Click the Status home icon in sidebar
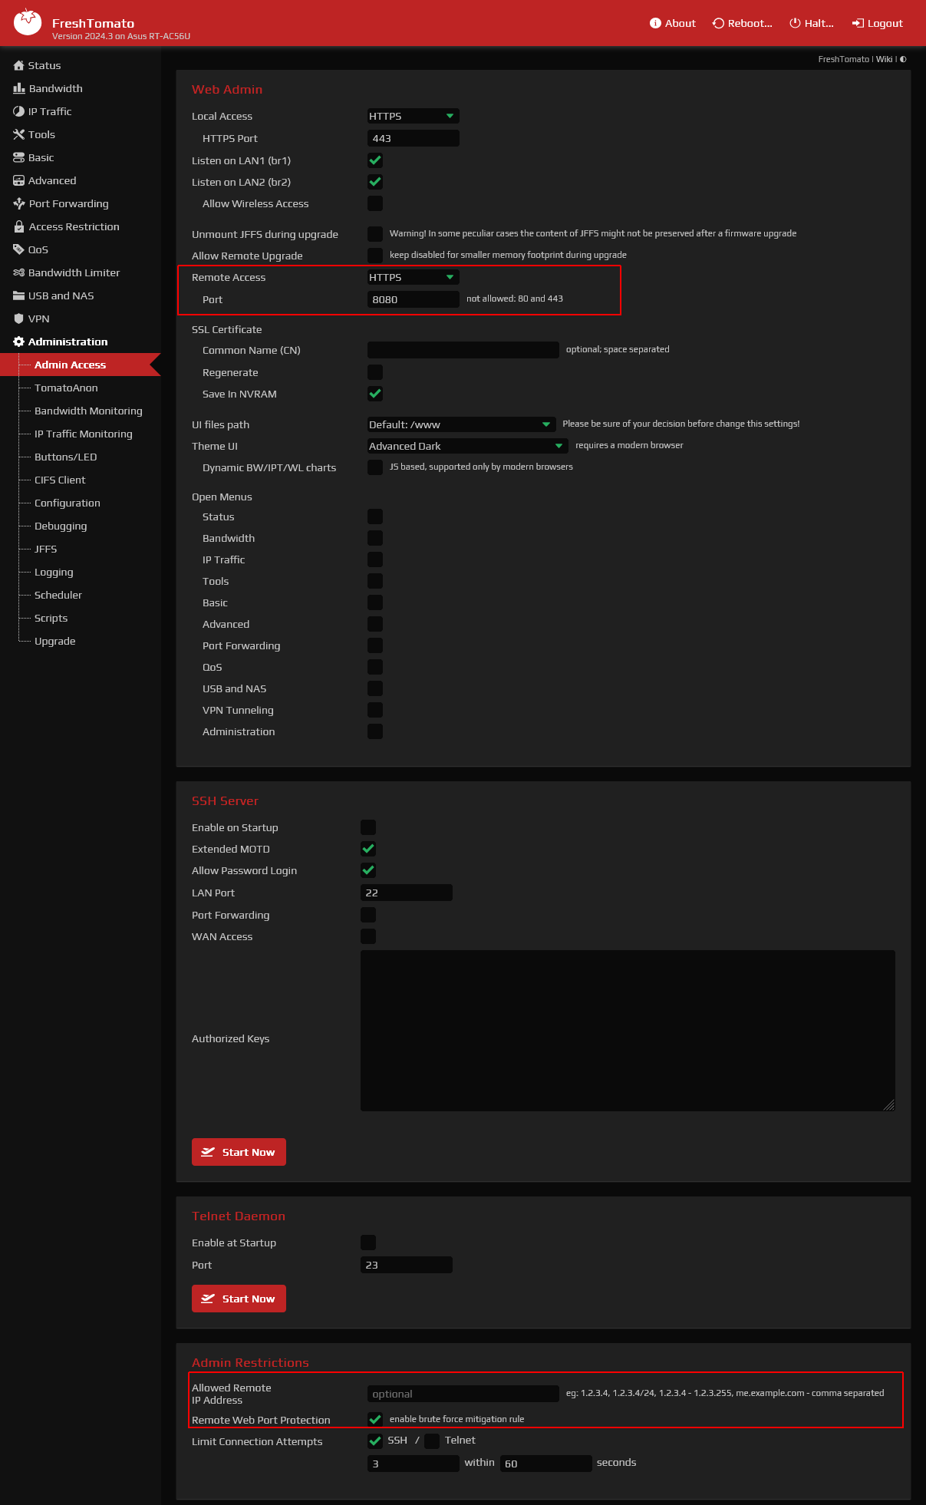This screenshot has width=926, height=1505. (x=19, y=65)
